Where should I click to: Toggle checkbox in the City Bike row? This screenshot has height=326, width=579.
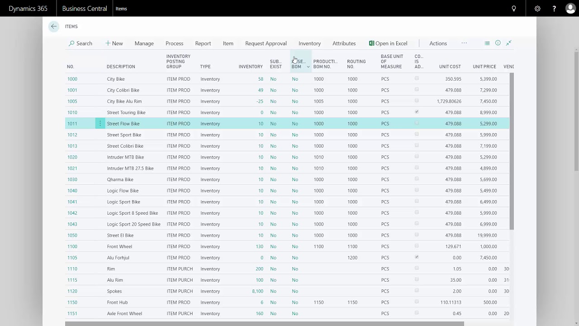tap(417, 78)
